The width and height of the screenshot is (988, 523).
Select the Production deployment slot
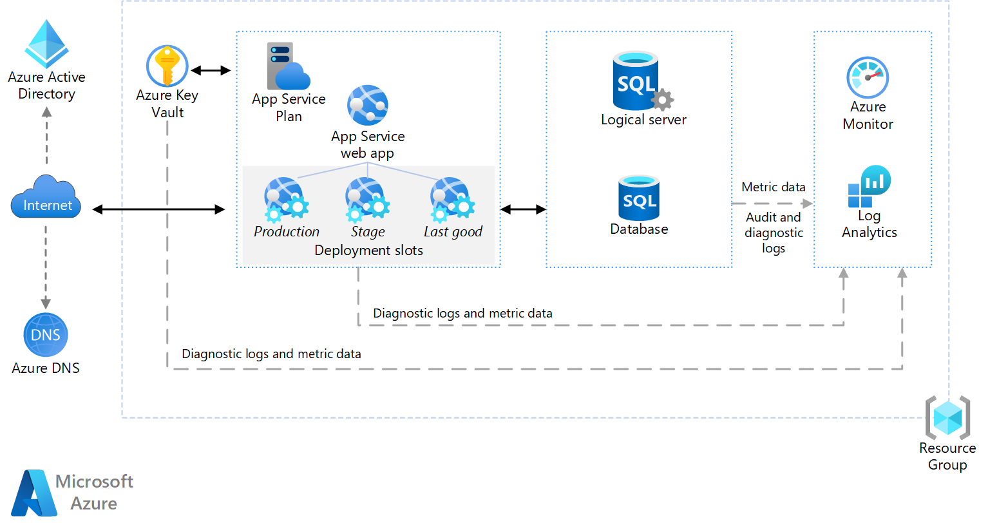(285, 200)
